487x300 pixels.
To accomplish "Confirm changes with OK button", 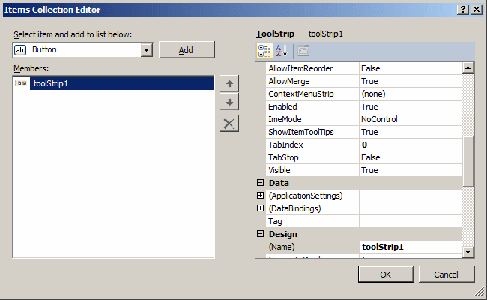I will tap(386, 274).
